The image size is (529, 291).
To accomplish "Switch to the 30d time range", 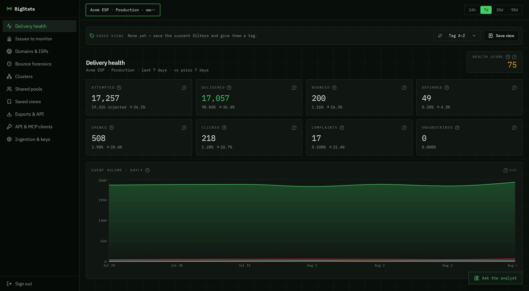I will pyautogui.click(x=500, y=10).
